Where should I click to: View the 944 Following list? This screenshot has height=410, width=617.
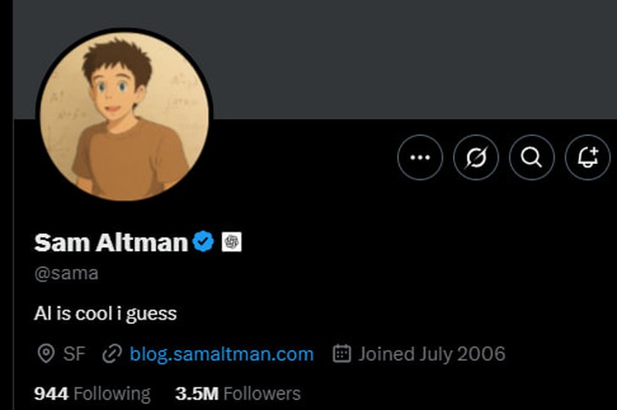coord(92,393)
